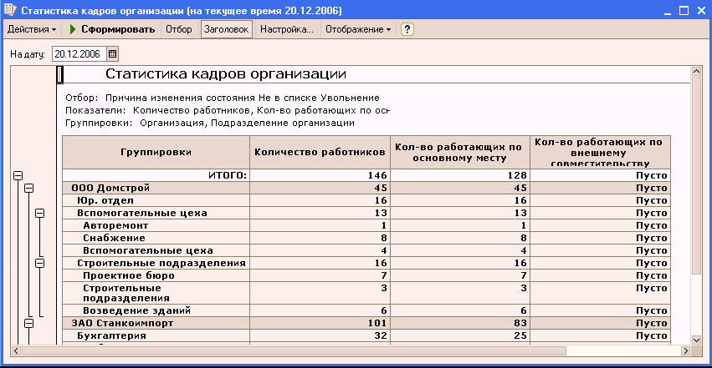Collapse the Вспомогательные цеха subgroup

39,214
